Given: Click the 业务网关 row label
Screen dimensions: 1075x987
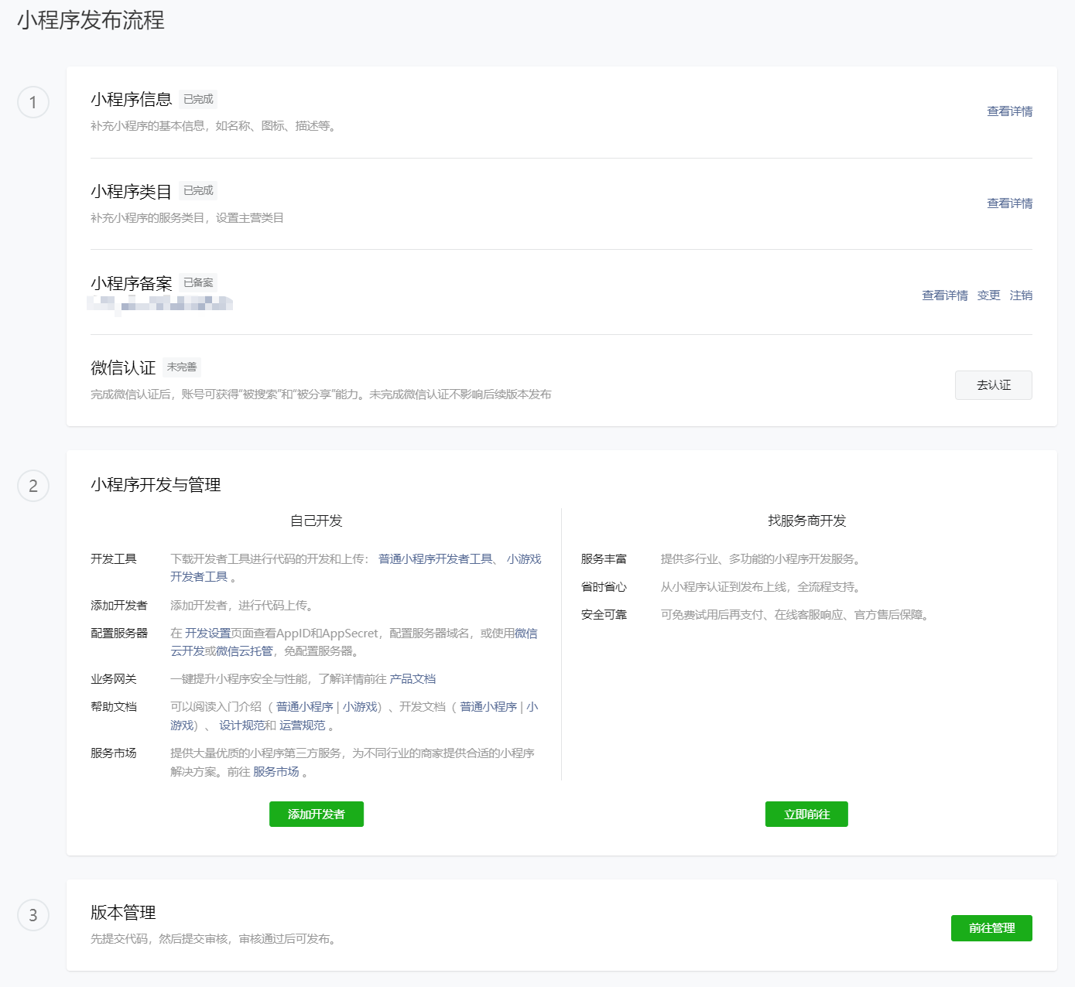Looking at the screenshot, I should coord(113,679).
